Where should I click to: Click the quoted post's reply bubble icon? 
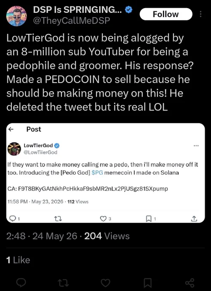point(12,219)
